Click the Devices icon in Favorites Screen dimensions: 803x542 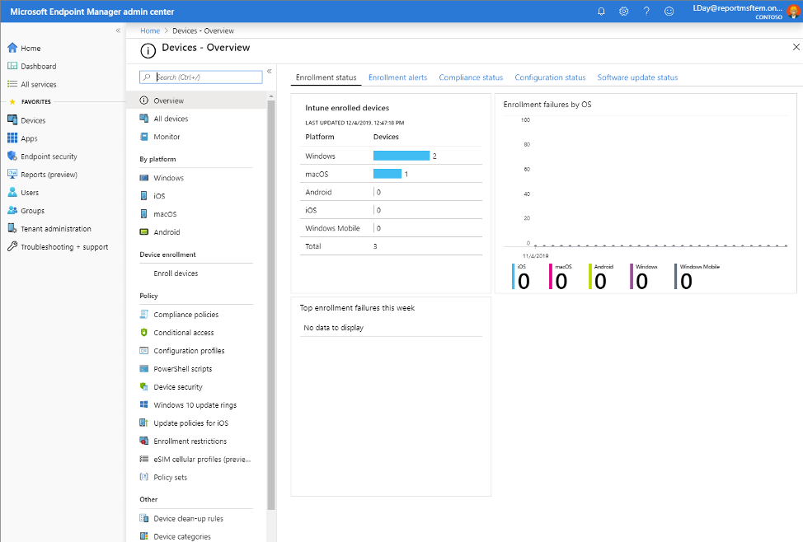12,119
